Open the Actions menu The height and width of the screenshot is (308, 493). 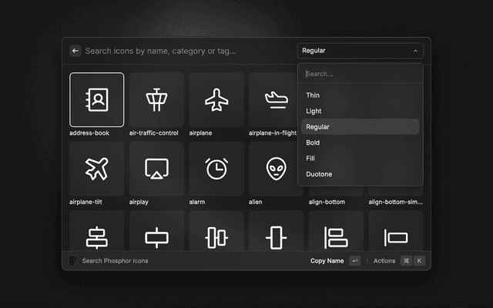pyautogui.click(x=384, y=261)
